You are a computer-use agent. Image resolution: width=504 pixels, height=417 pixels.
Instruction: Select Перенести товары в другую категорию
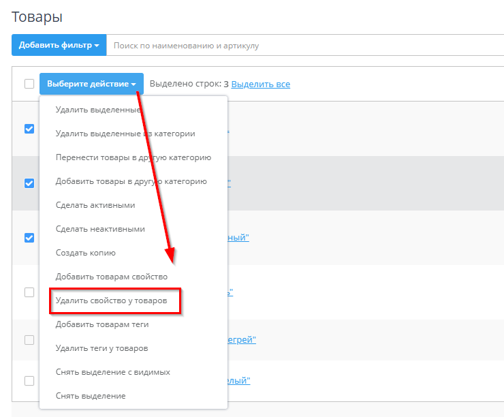pyautogui.click(x=133, y=157)
